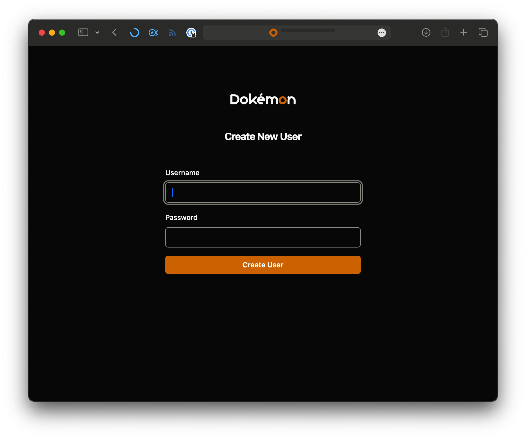Click the Username label

click(182, 173)
